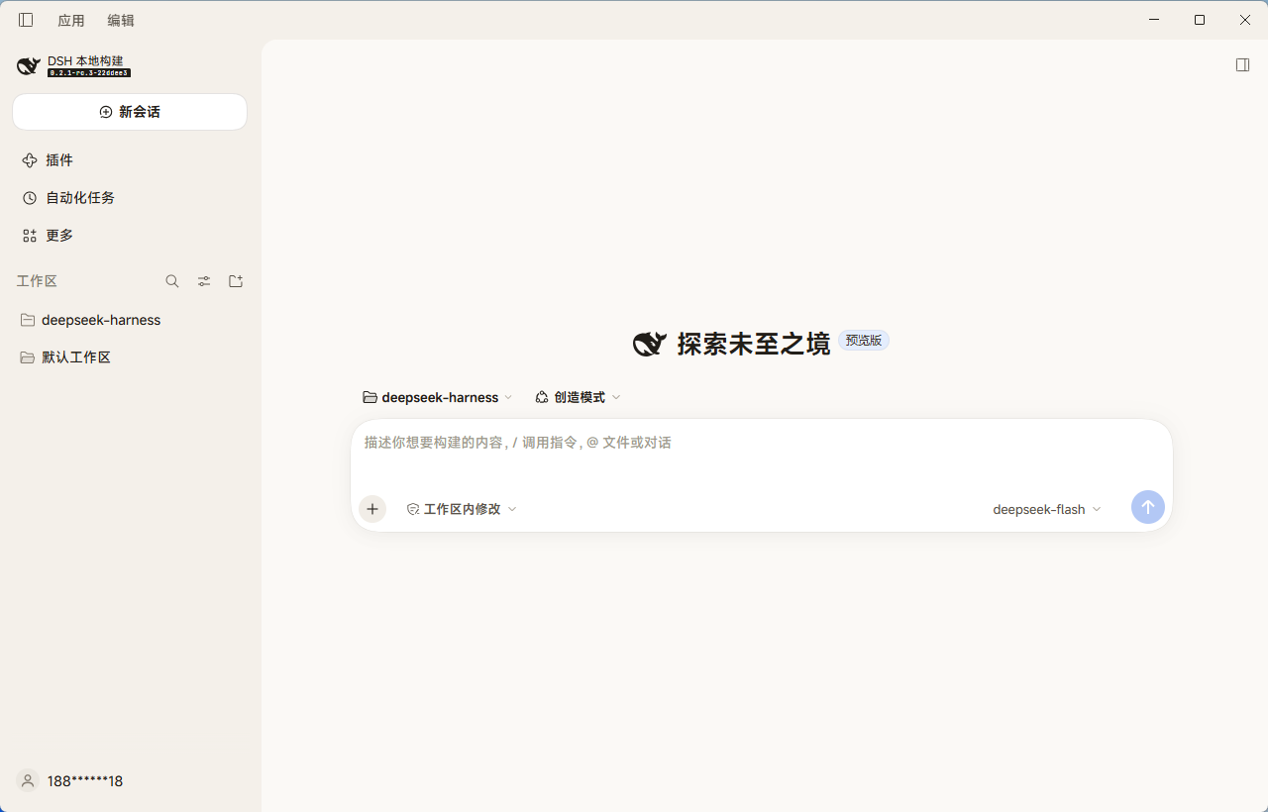The image size is (1268, 812).
Task: Open the 更多 more menu
Action: point(130,236)
